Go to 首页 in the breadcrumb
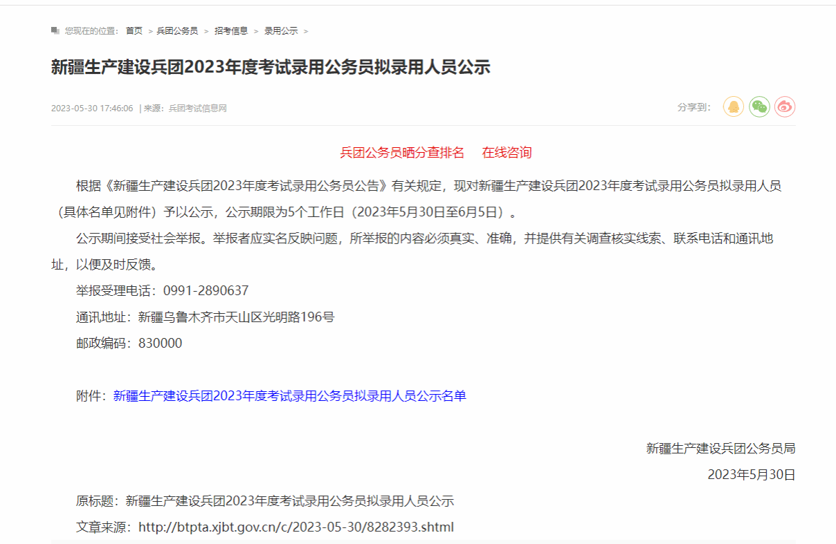The height and width of the screenshot is (544, 836). click(x=134, y=31)
